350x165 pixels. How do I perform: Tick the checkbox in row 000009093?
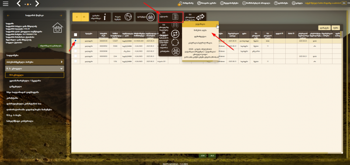(75, 56)
